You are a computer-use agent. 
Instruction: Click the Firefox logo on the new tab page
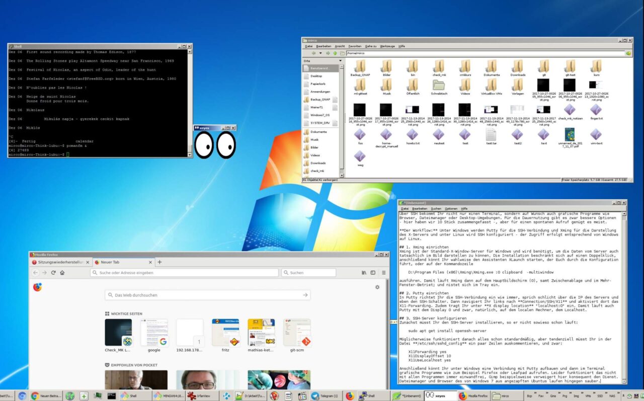click(x=36, y=287)
